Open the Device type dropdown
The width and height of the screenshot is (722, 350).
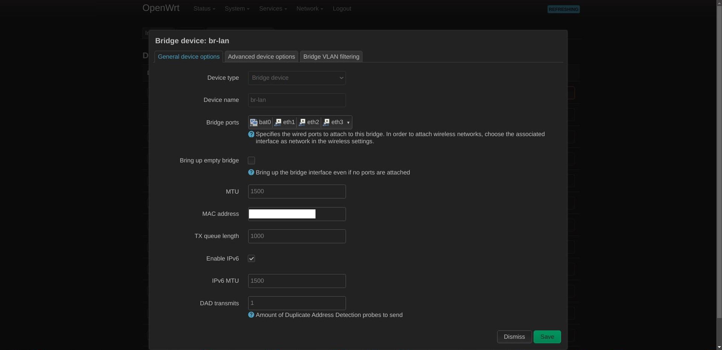[x=297, y=78]
